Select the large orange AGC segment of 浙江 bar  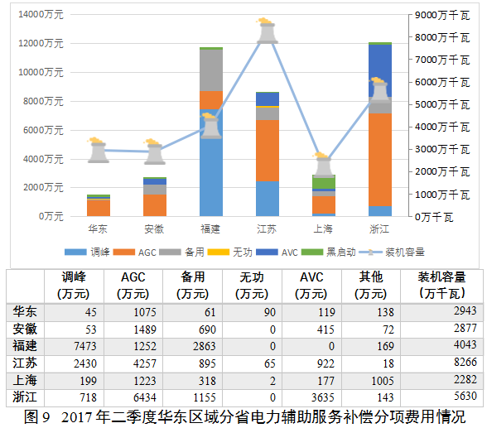(x=380, y=160)
